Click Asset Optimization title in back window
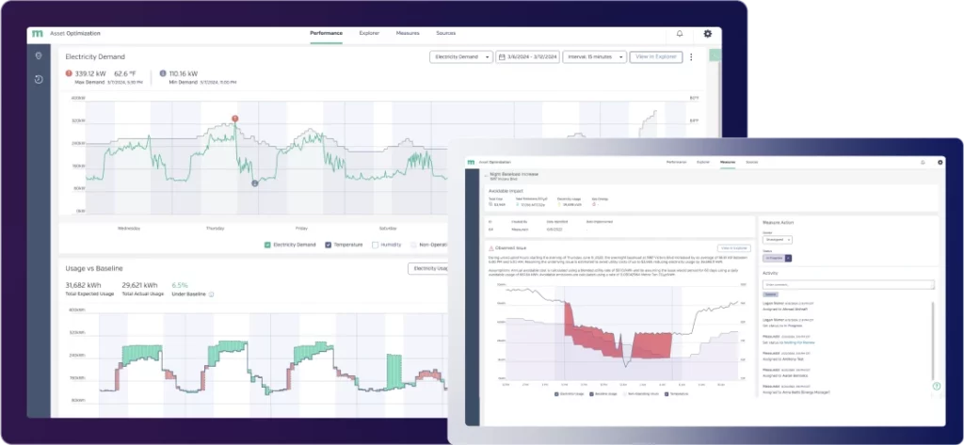 (x=75, y=33)
